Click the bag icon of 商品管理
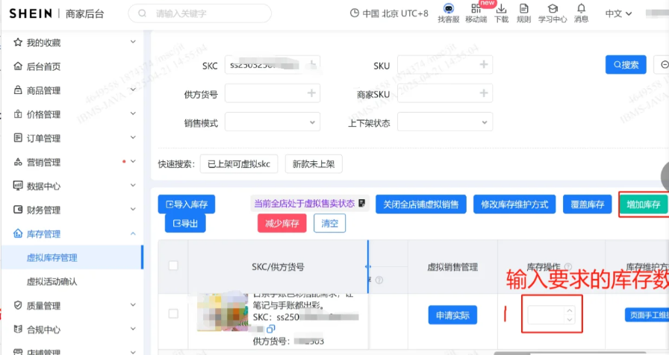The image size is (669, 355). tap(17, 90)
